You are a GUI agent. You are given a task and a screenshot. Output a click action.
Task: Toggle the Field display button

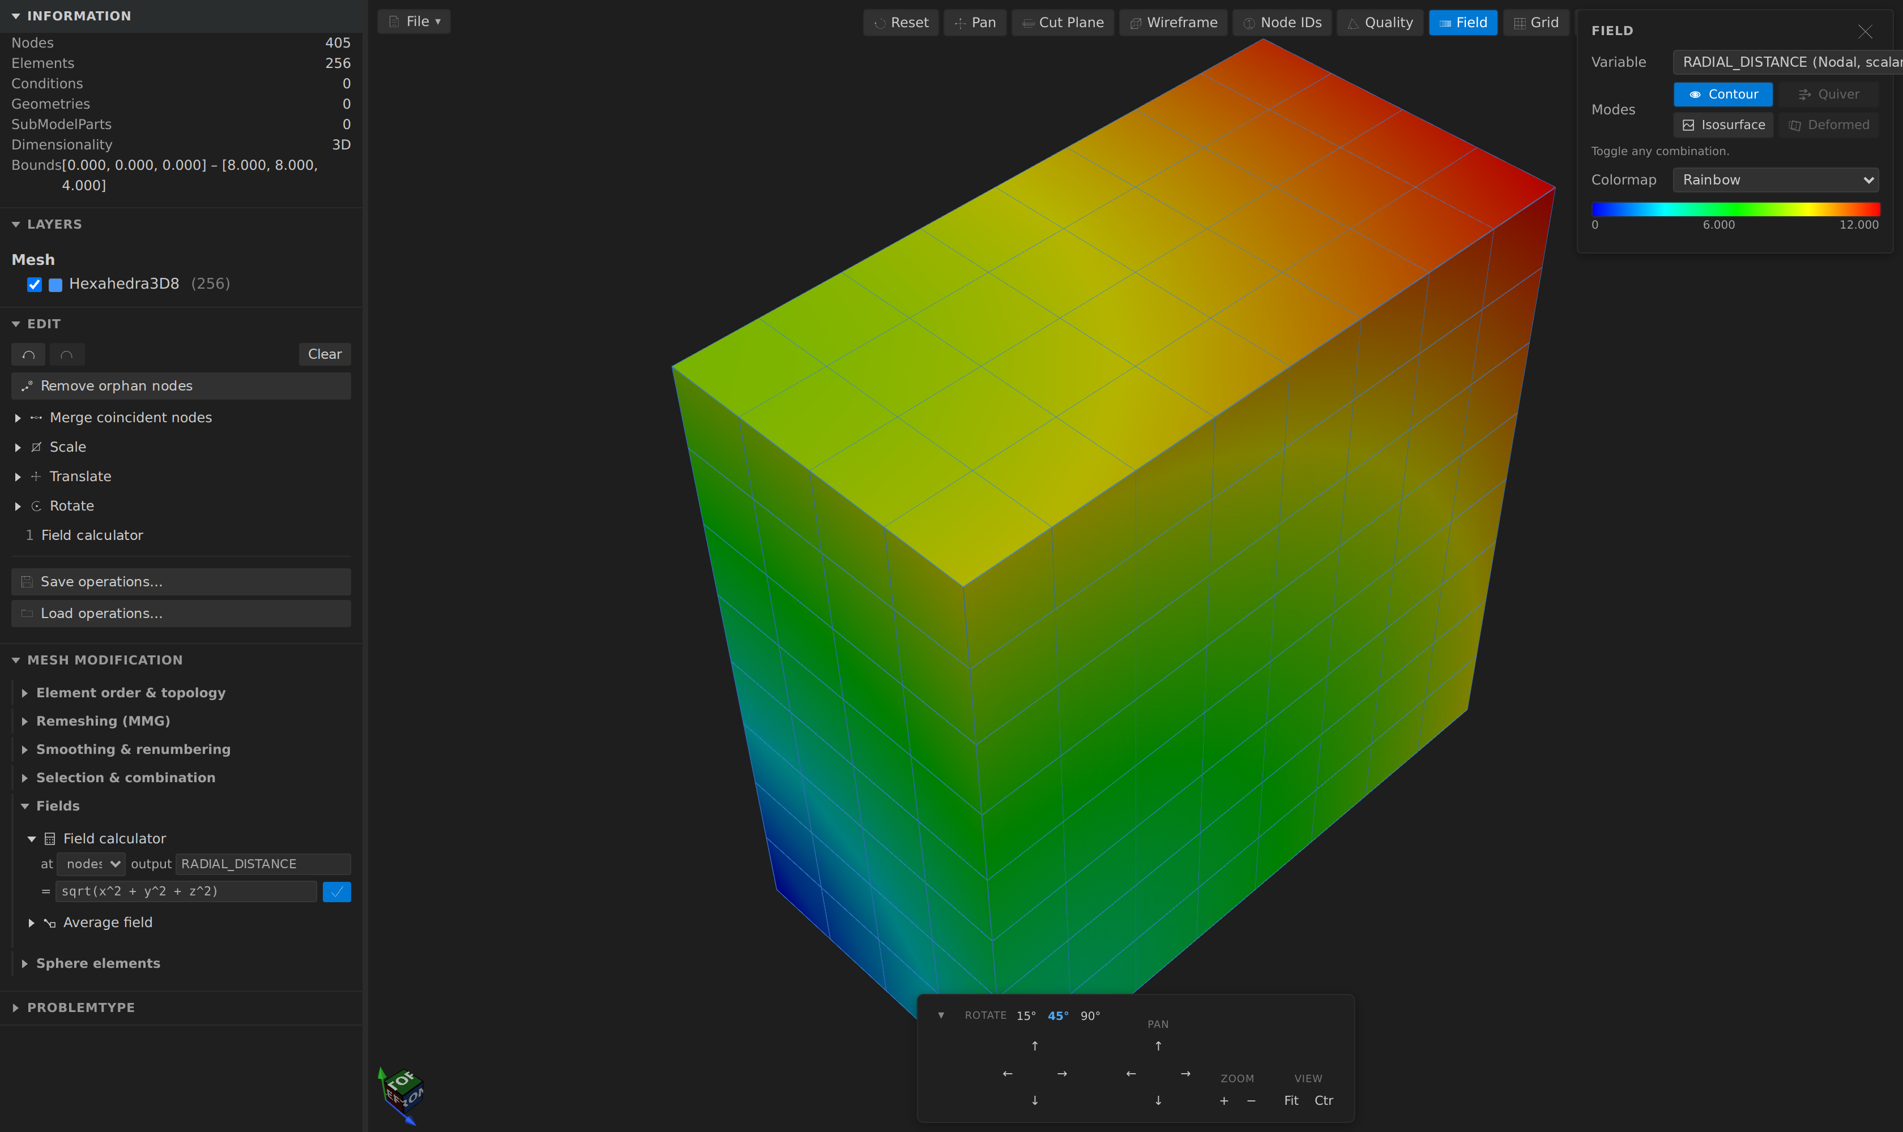click(1462, 22)
